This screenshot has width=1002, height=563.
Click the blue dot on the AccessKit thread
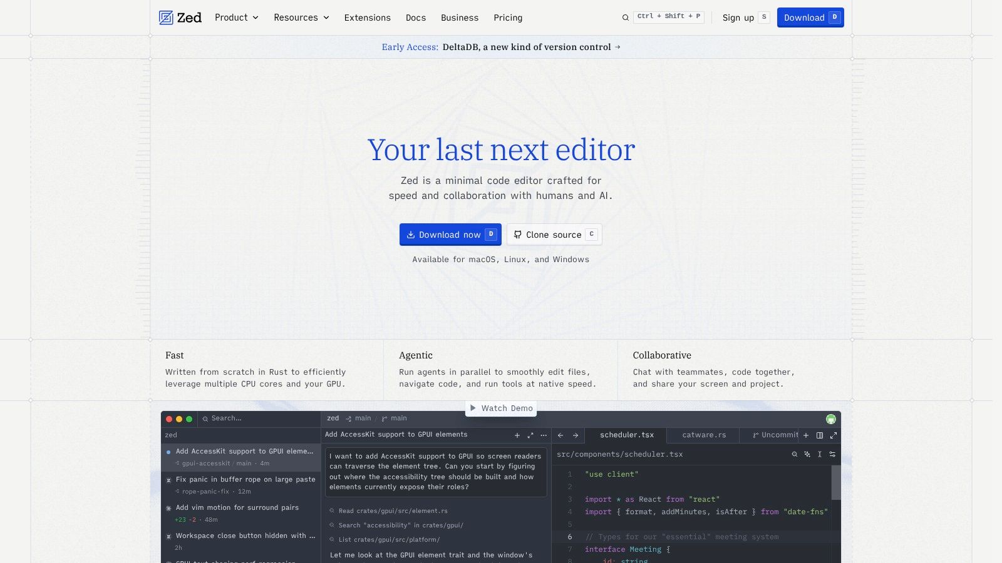pyautogui.click(x=168, y=452)
